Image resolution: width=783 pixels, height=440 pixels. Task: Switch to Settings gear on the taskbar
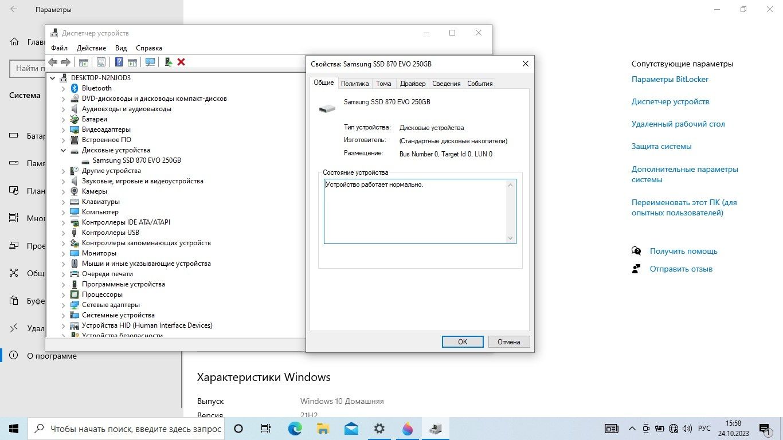point(379,429)
